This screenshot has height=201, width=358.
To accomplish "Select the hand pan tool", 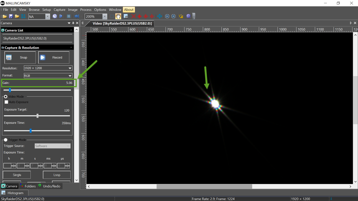I will 118,16.
